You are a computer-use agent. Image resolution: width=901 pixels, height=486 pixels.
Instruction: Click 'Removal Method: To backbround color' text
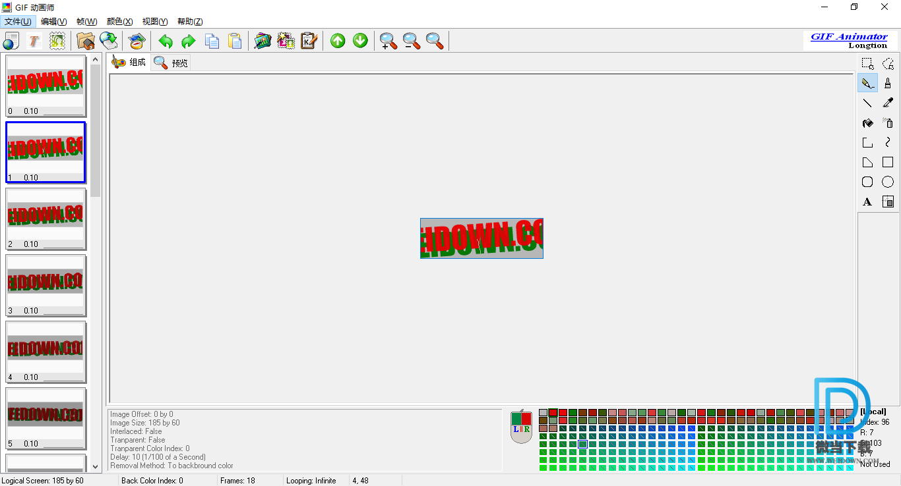[x=171, y=466]
